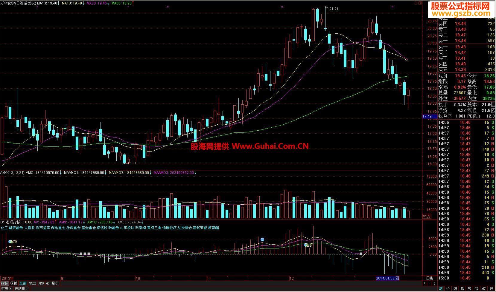Click the 逃顶 marker near December
The image size is (496, 292).
pos(308,245)
